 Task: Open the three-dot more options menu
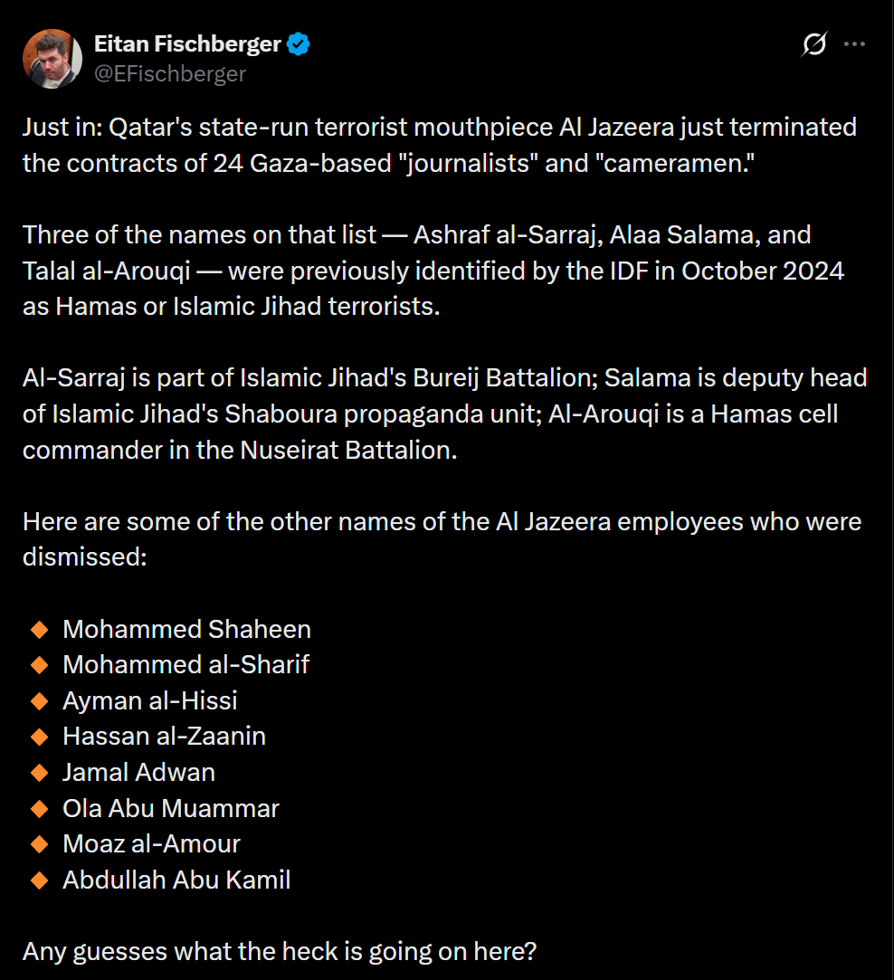(x=854, y=43)
